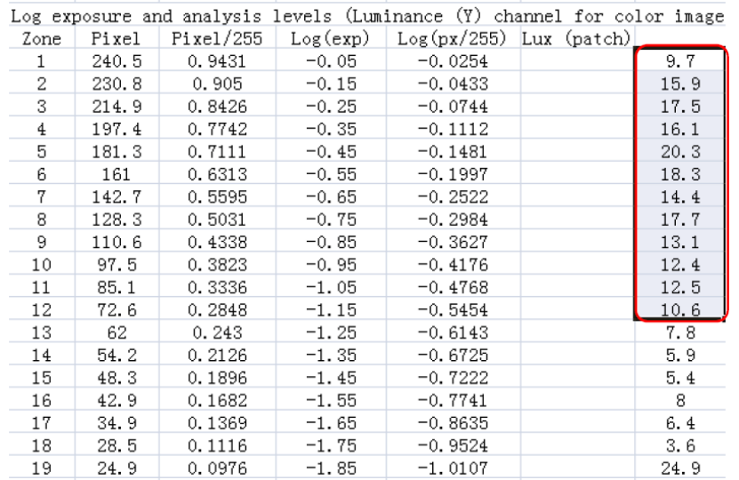Select the highlighted cell showing 20.3
This screenshot has width=739, height=480.
click(x=679, y=151)
